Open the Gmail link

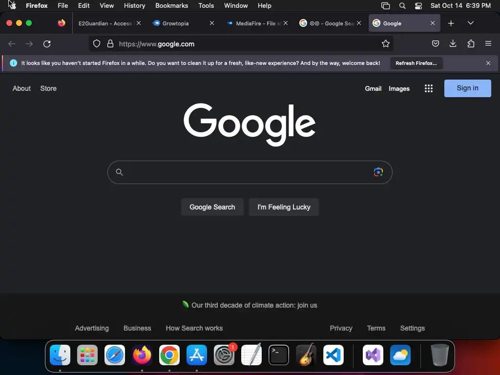pyautogui.click(x=373, y=89)
